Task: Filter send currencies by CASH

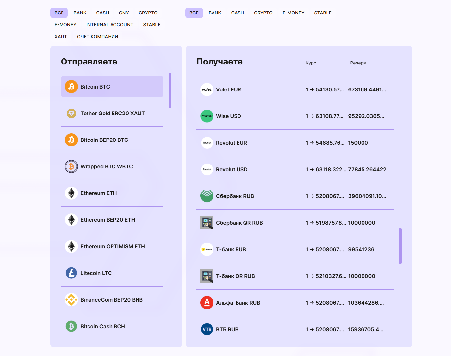Action: [x=103, y=13]
